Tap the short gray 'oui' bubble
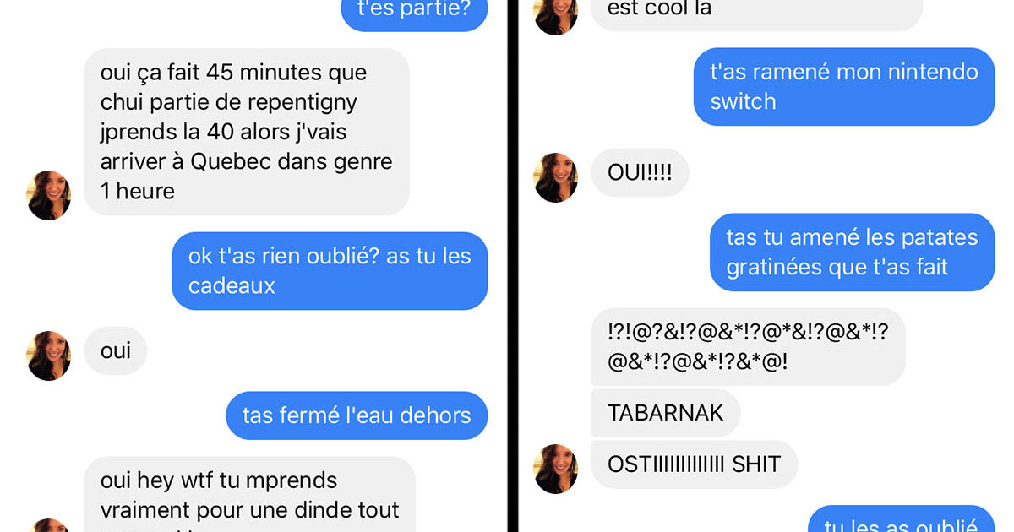The width and height of the screenshot is (1014, 532). [x=115, y=350]
